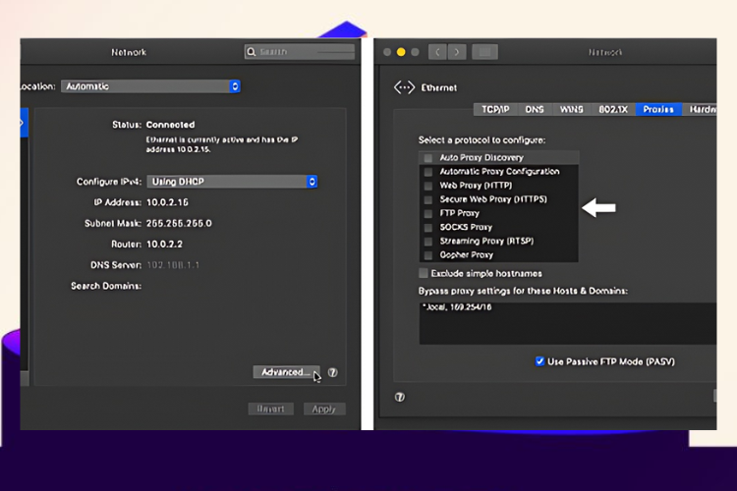Click the show all grid toolbar button
Viewport: 737px width, 491px height.
point(484,52)
